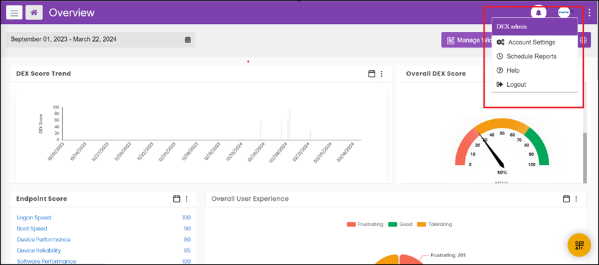Click the 01/26/2024 axis date label
Image resolution: width=599 pixels, height=265 pixels.
tap(256, 152)
